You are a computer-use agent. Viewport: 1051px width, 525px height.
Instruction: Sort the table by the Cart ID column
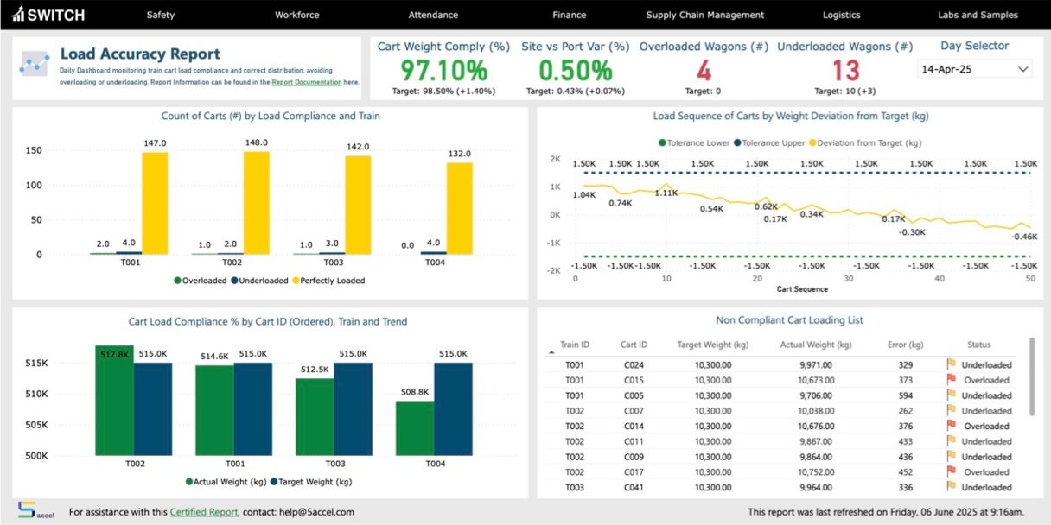coord(634,344)
